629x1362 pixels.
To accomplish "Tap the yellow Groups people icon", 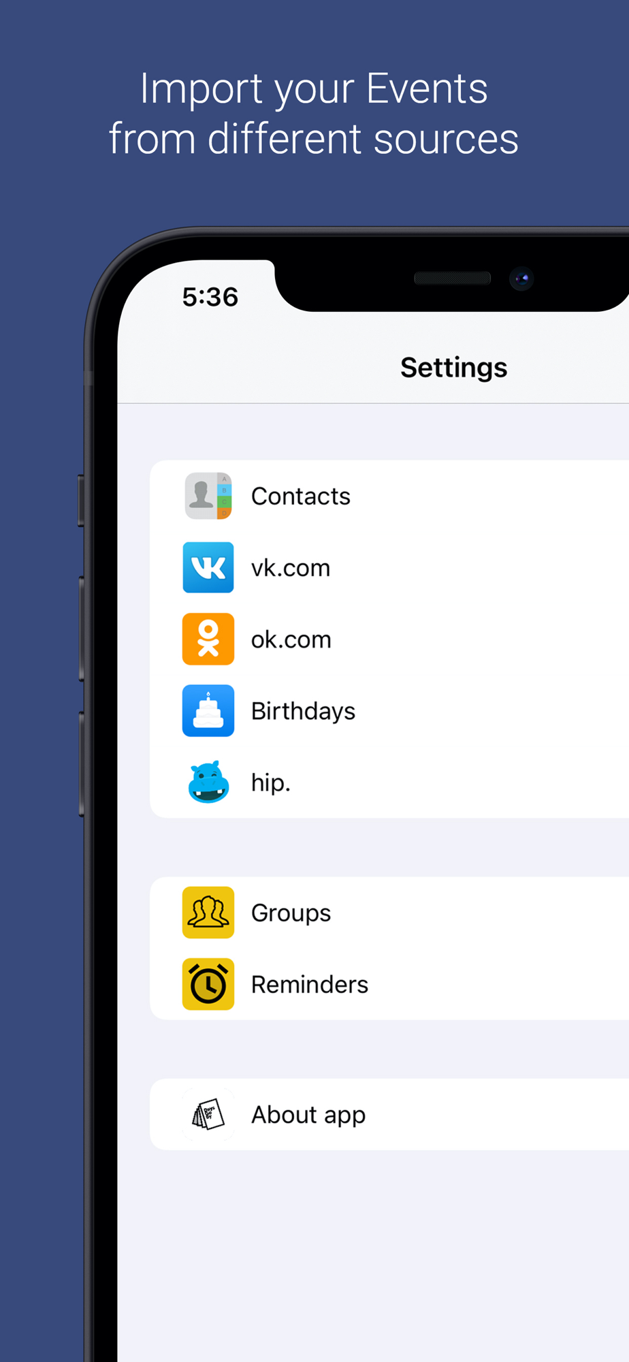I will (x=208, y=913).
